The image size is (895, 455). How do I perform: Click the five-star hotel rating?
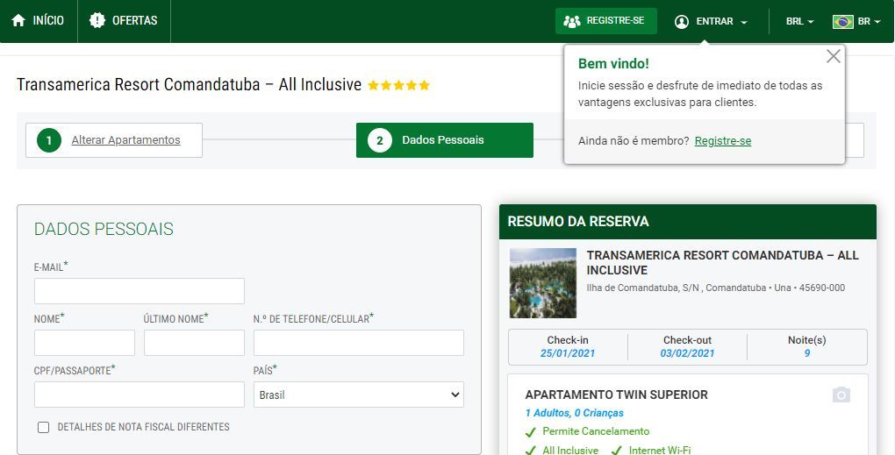(398, 86)
